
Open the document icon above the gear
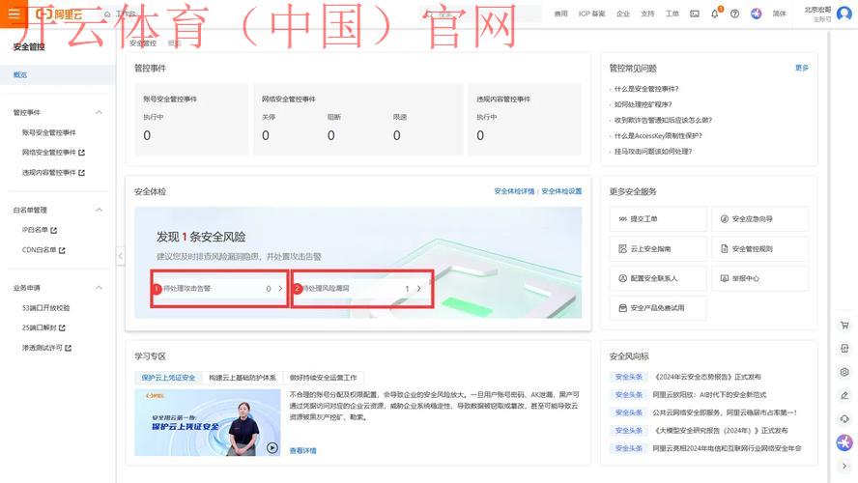click(844, 349)
